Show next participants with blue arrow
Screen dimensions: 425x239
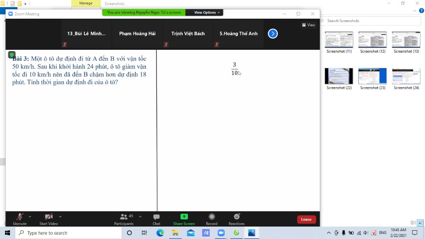273,34
